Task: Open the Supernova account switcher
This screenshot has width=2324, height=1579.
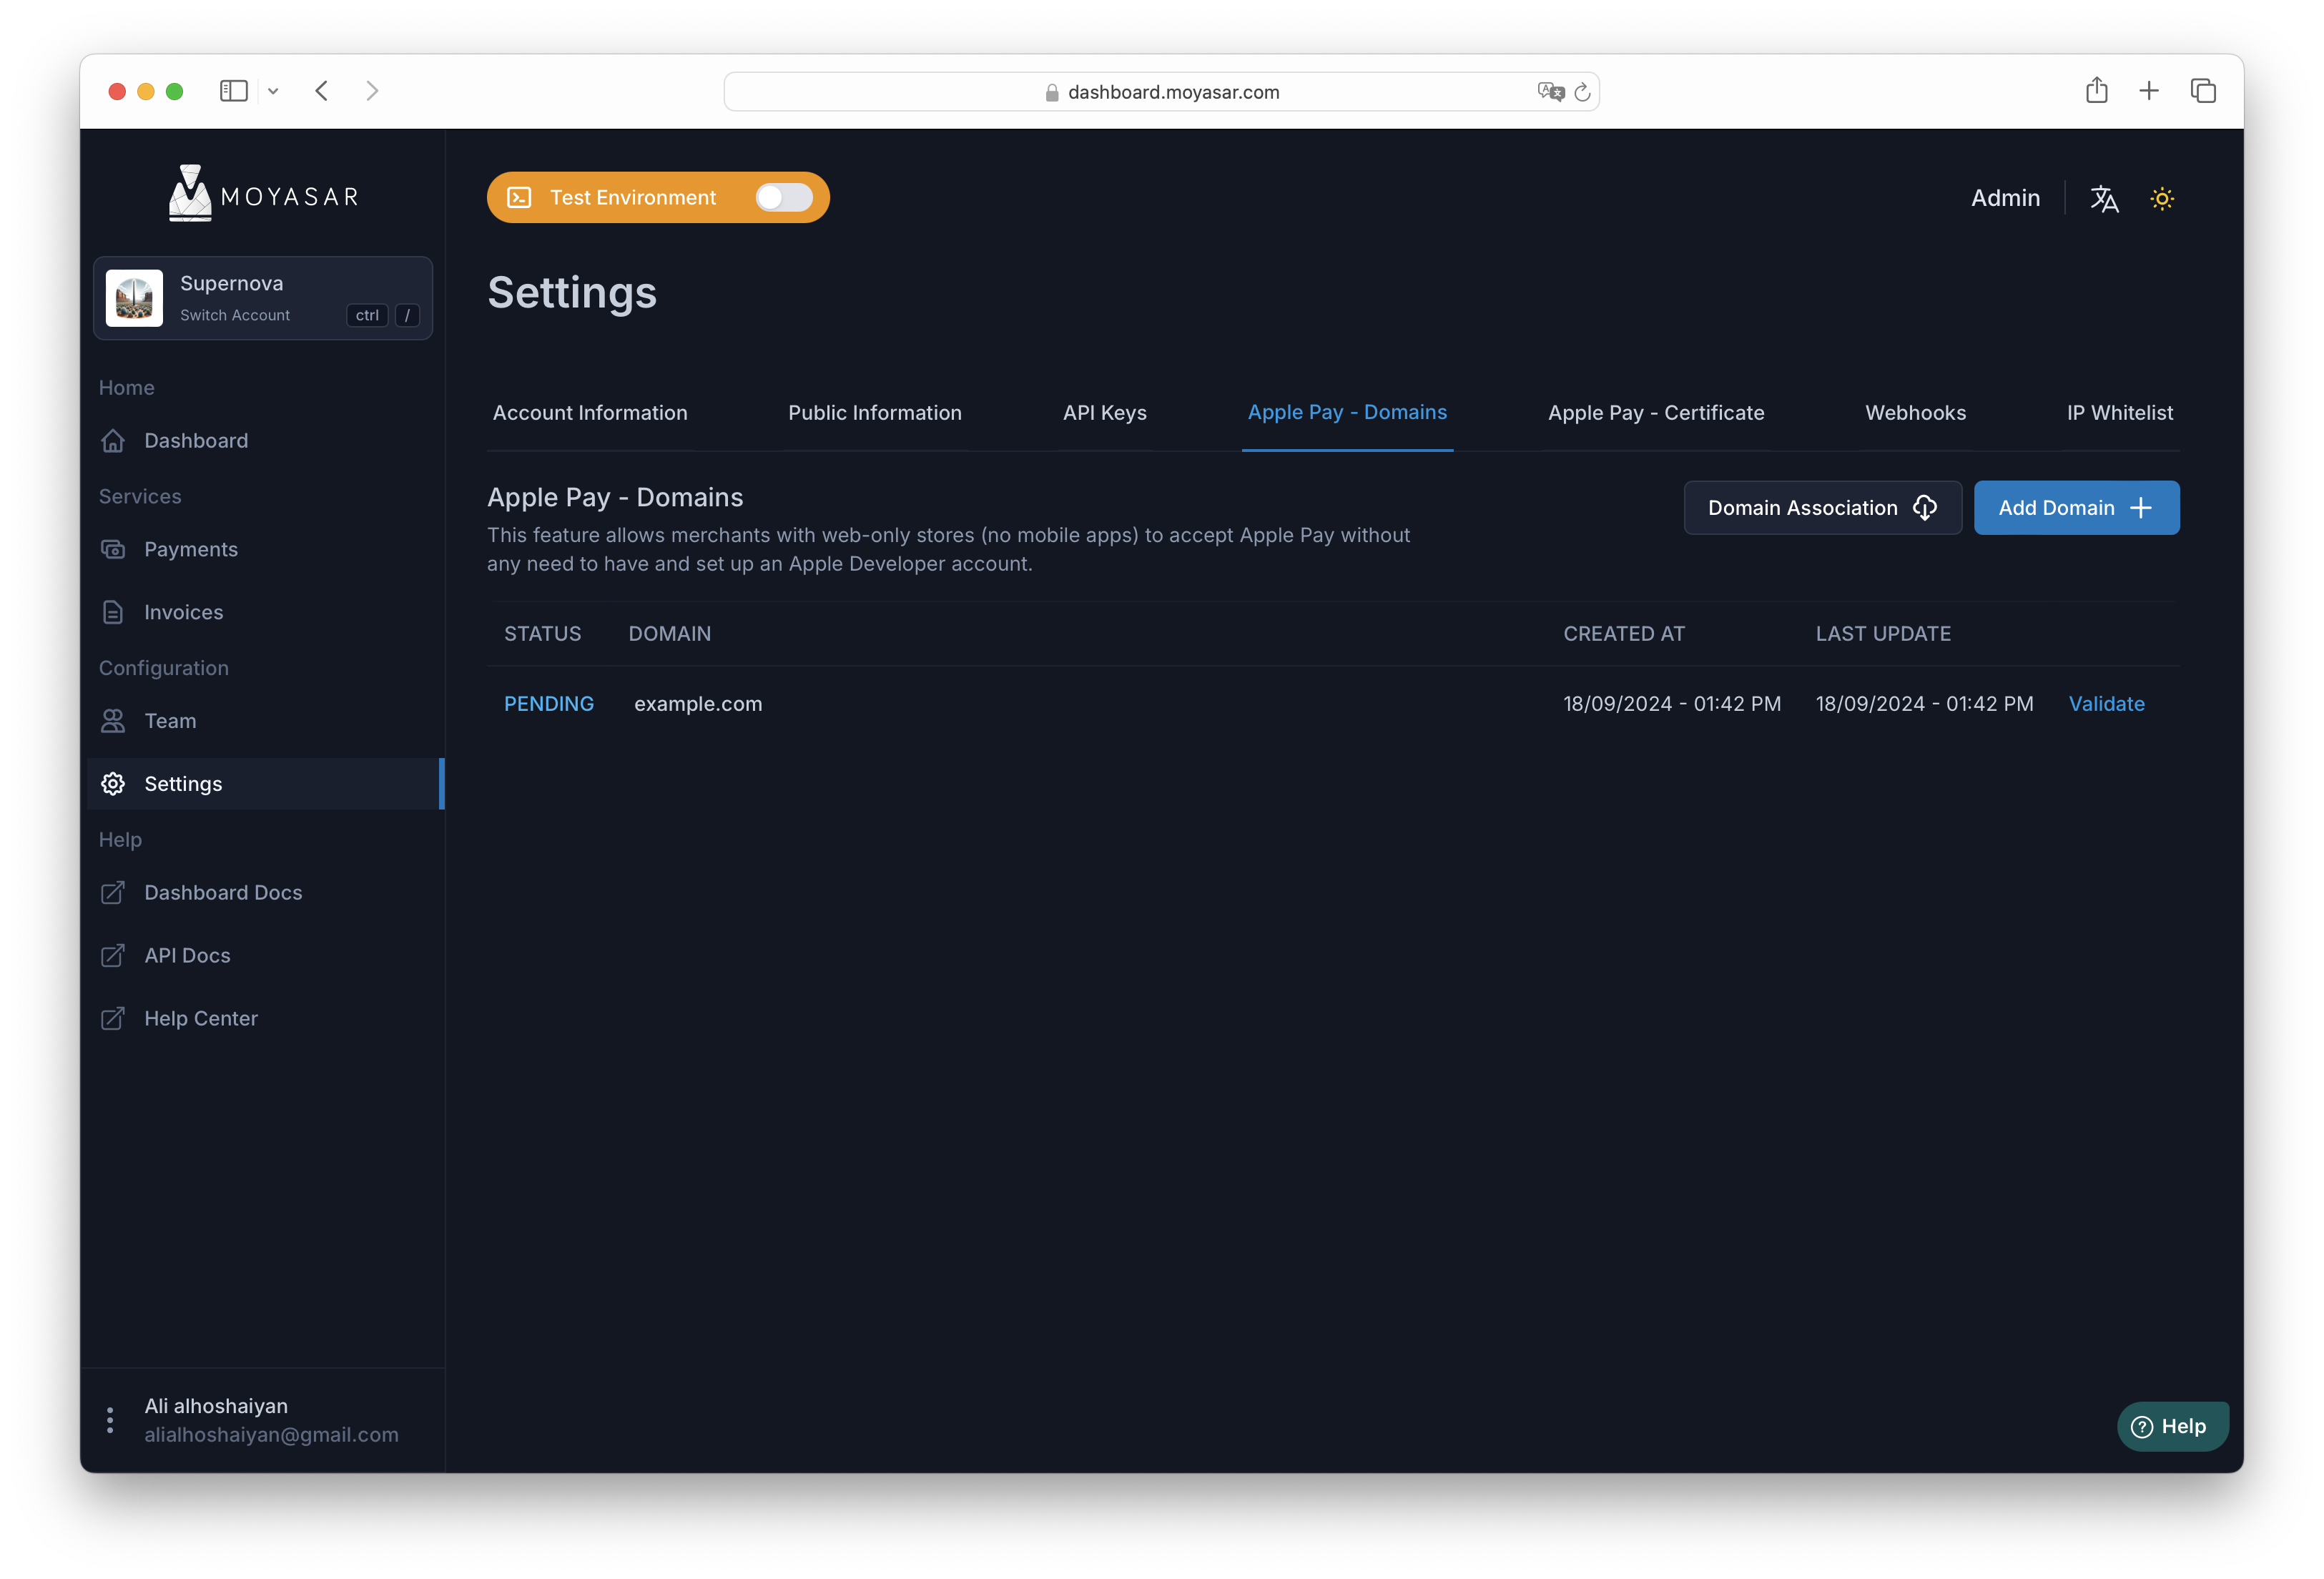Action: (x=262, y=297)
